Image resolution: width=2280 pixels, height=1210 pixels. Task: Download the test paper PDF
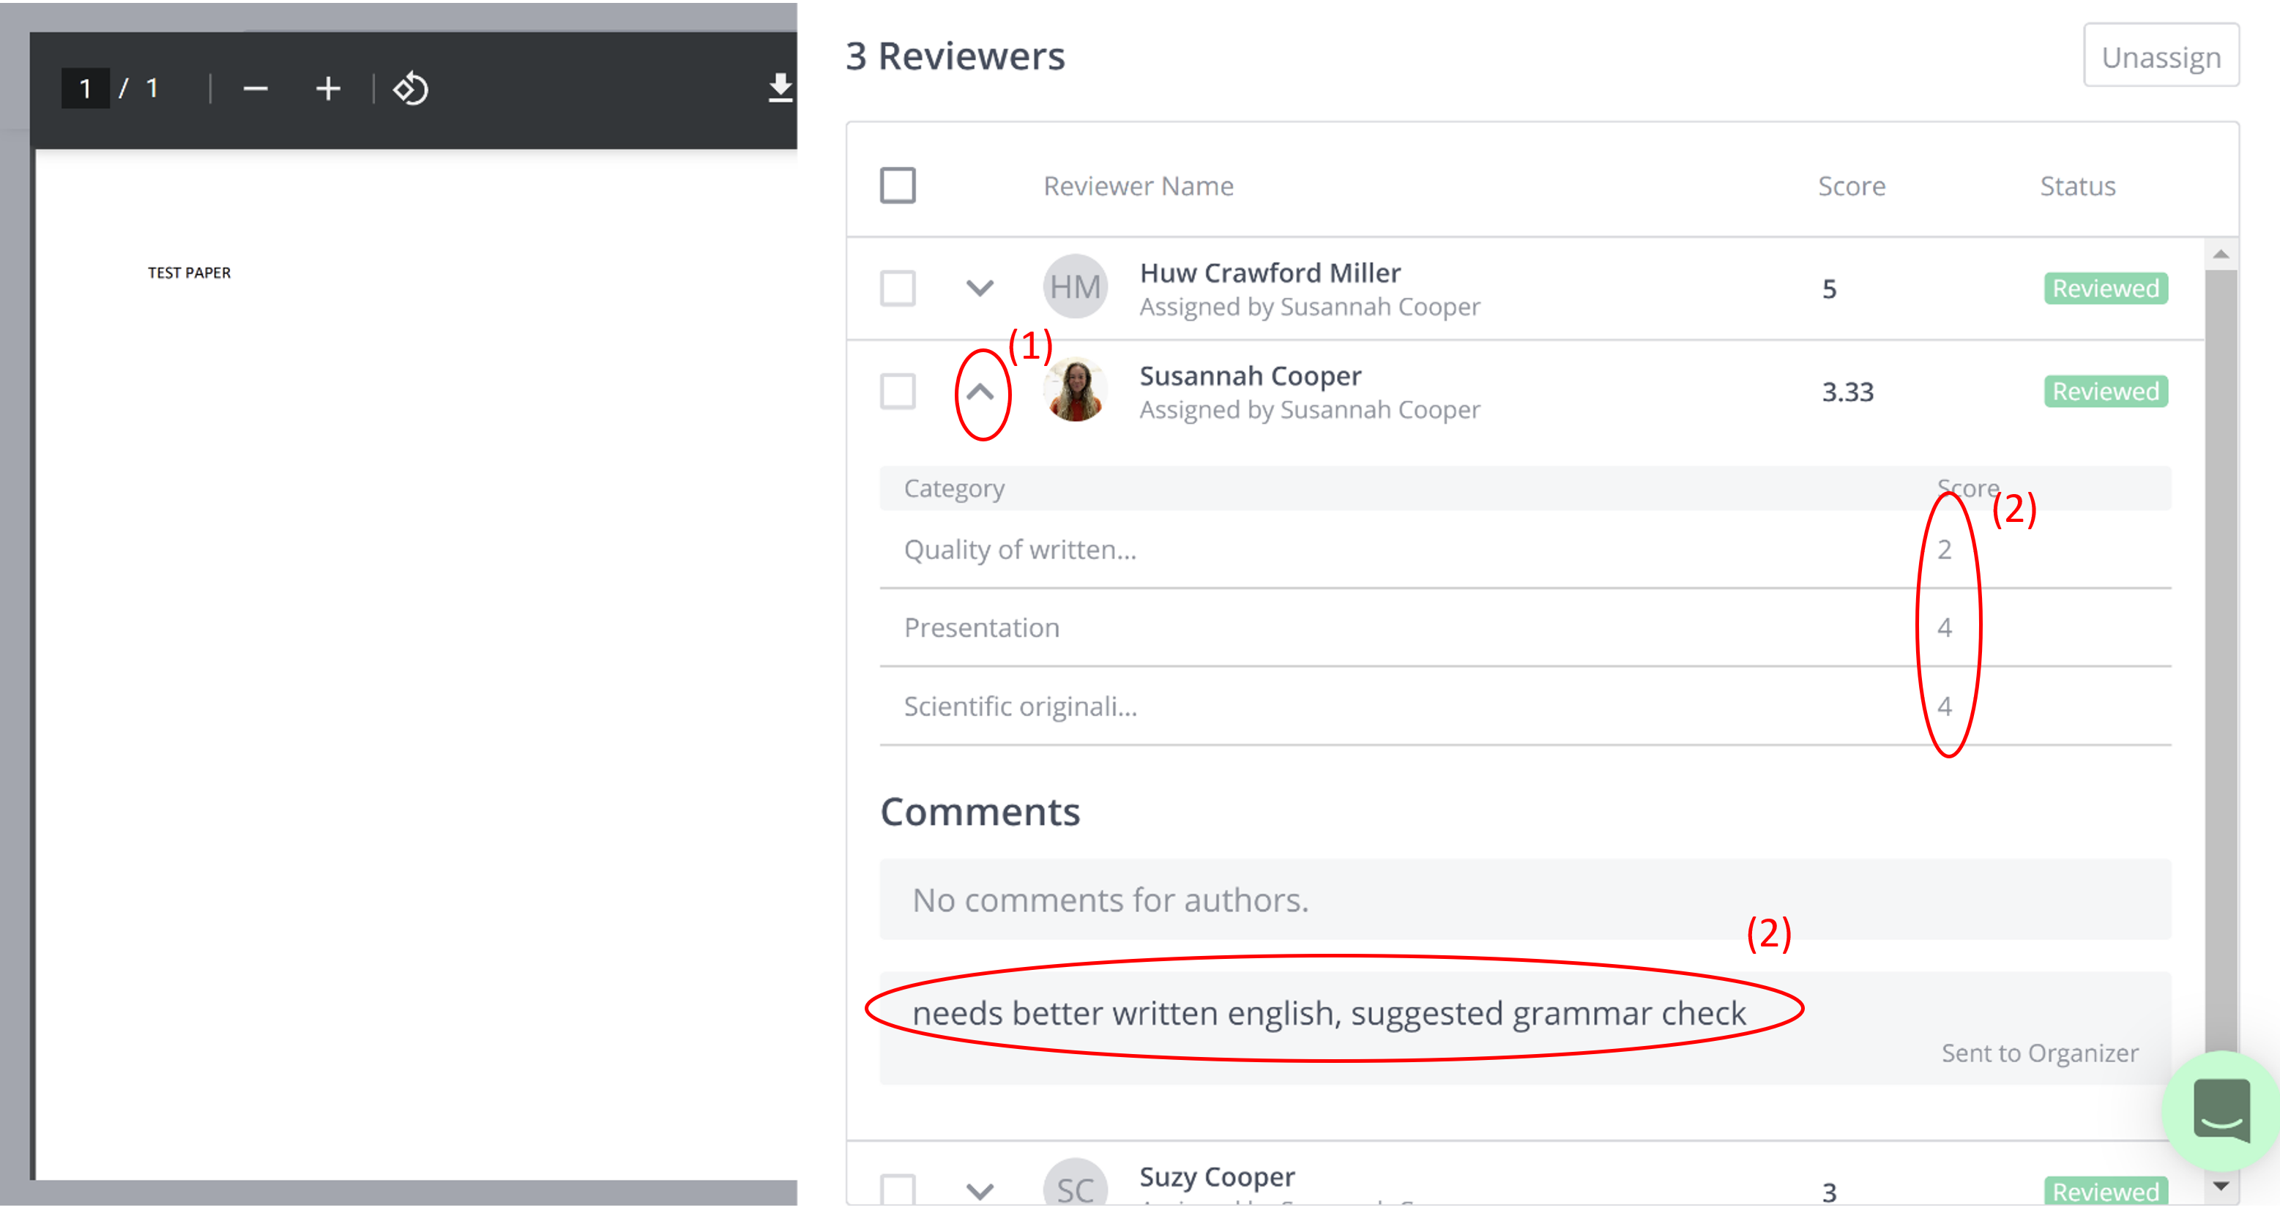[780, 89]
